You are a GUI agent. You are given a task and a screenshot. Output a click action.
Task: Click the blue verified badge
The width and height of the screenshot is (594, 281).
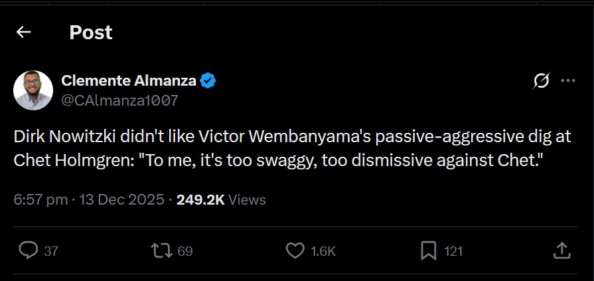(x=208, y=81)
